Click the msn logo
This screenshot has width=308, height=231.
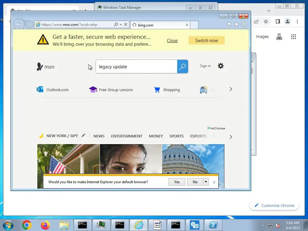tap(46, 66)
